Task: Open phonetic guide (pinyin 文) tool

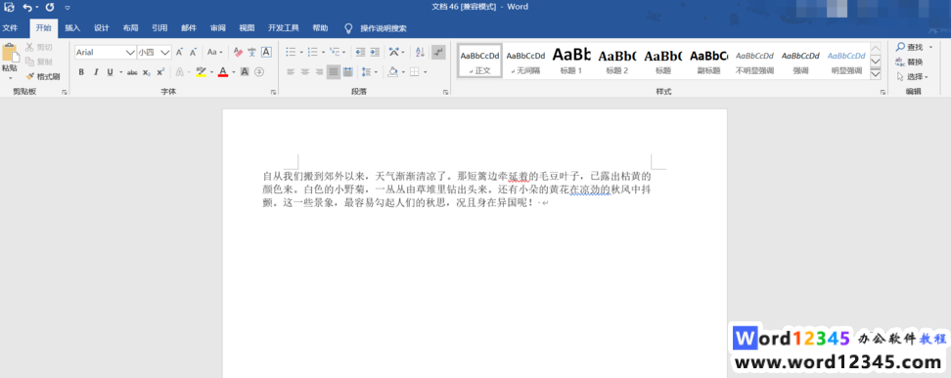Action: 251,53
